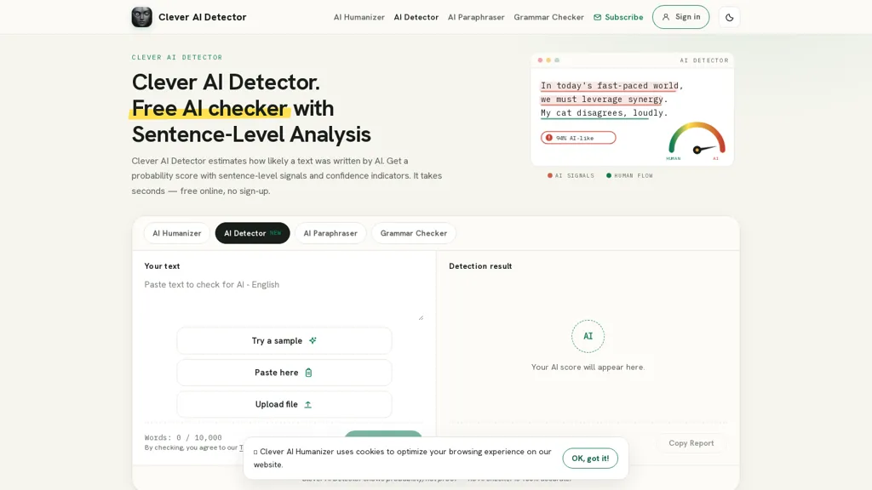Select the AI Detector NEW tab
Screen dimensions: 872x490
(x=252, y=233)
